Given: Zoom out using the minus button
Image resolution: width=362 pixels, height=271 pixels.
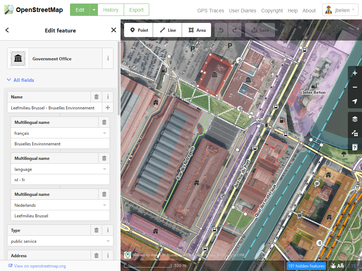Looking at the screenshot, I should tap(355, 87).
